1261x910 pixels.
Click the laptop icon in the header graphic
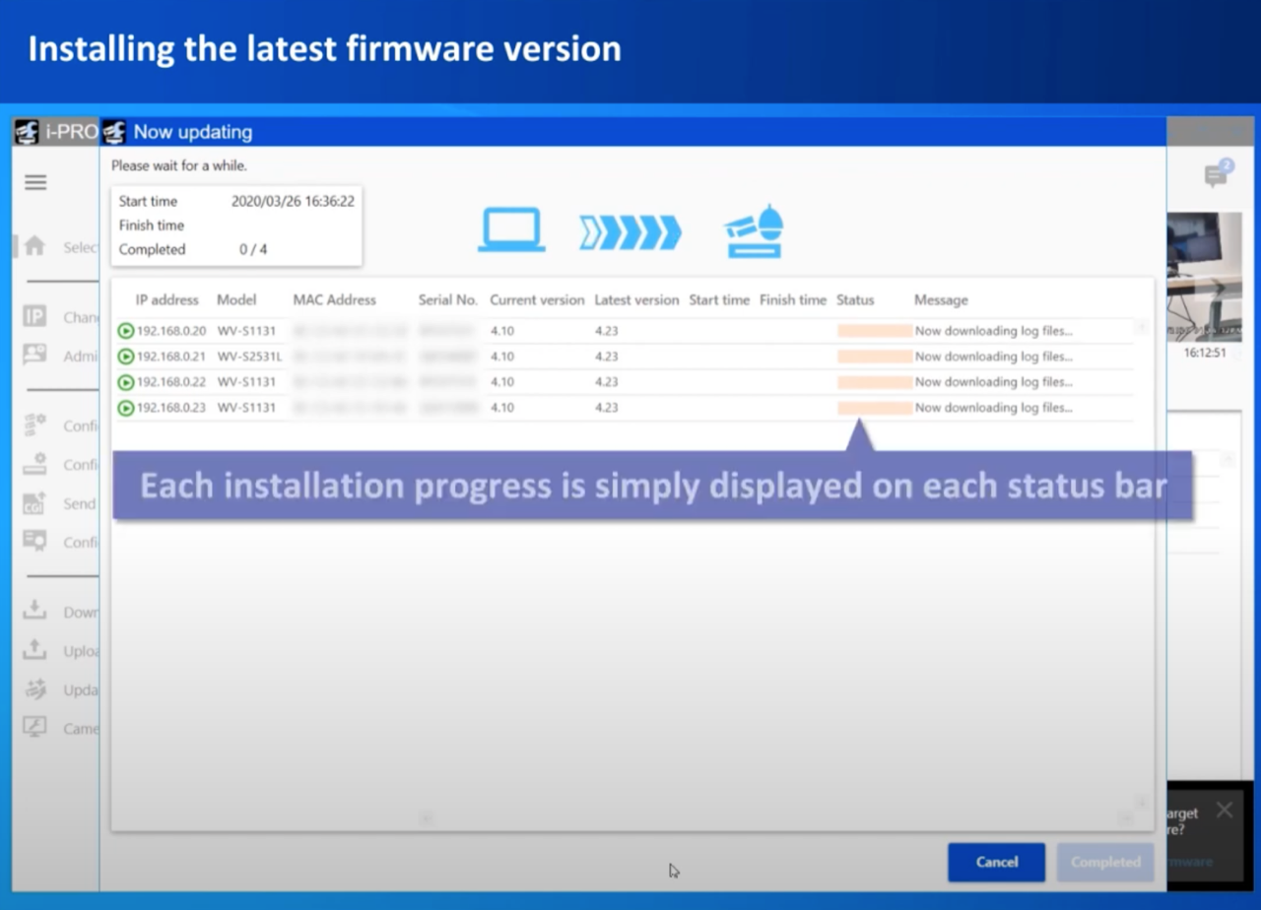[511, 230]
